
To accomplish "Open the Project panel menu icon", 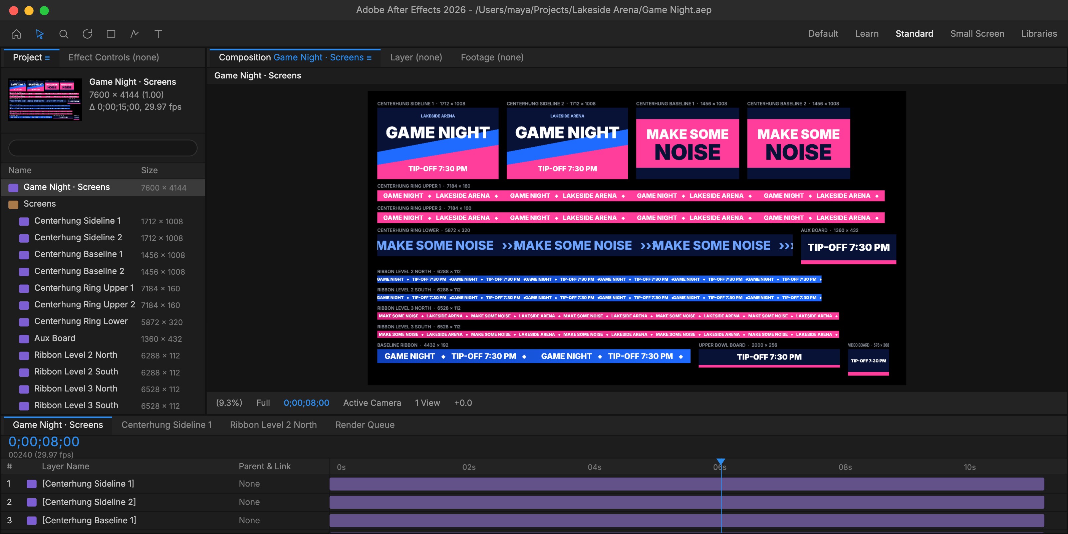I will pos(47,58).
